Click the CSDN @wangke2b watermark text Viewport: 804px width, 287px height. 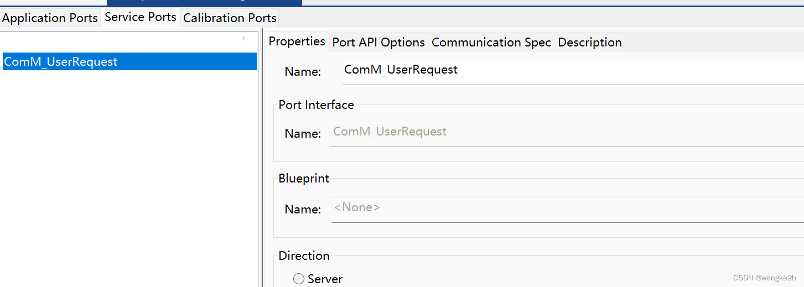pyautogui.click(x=764, y=278)
